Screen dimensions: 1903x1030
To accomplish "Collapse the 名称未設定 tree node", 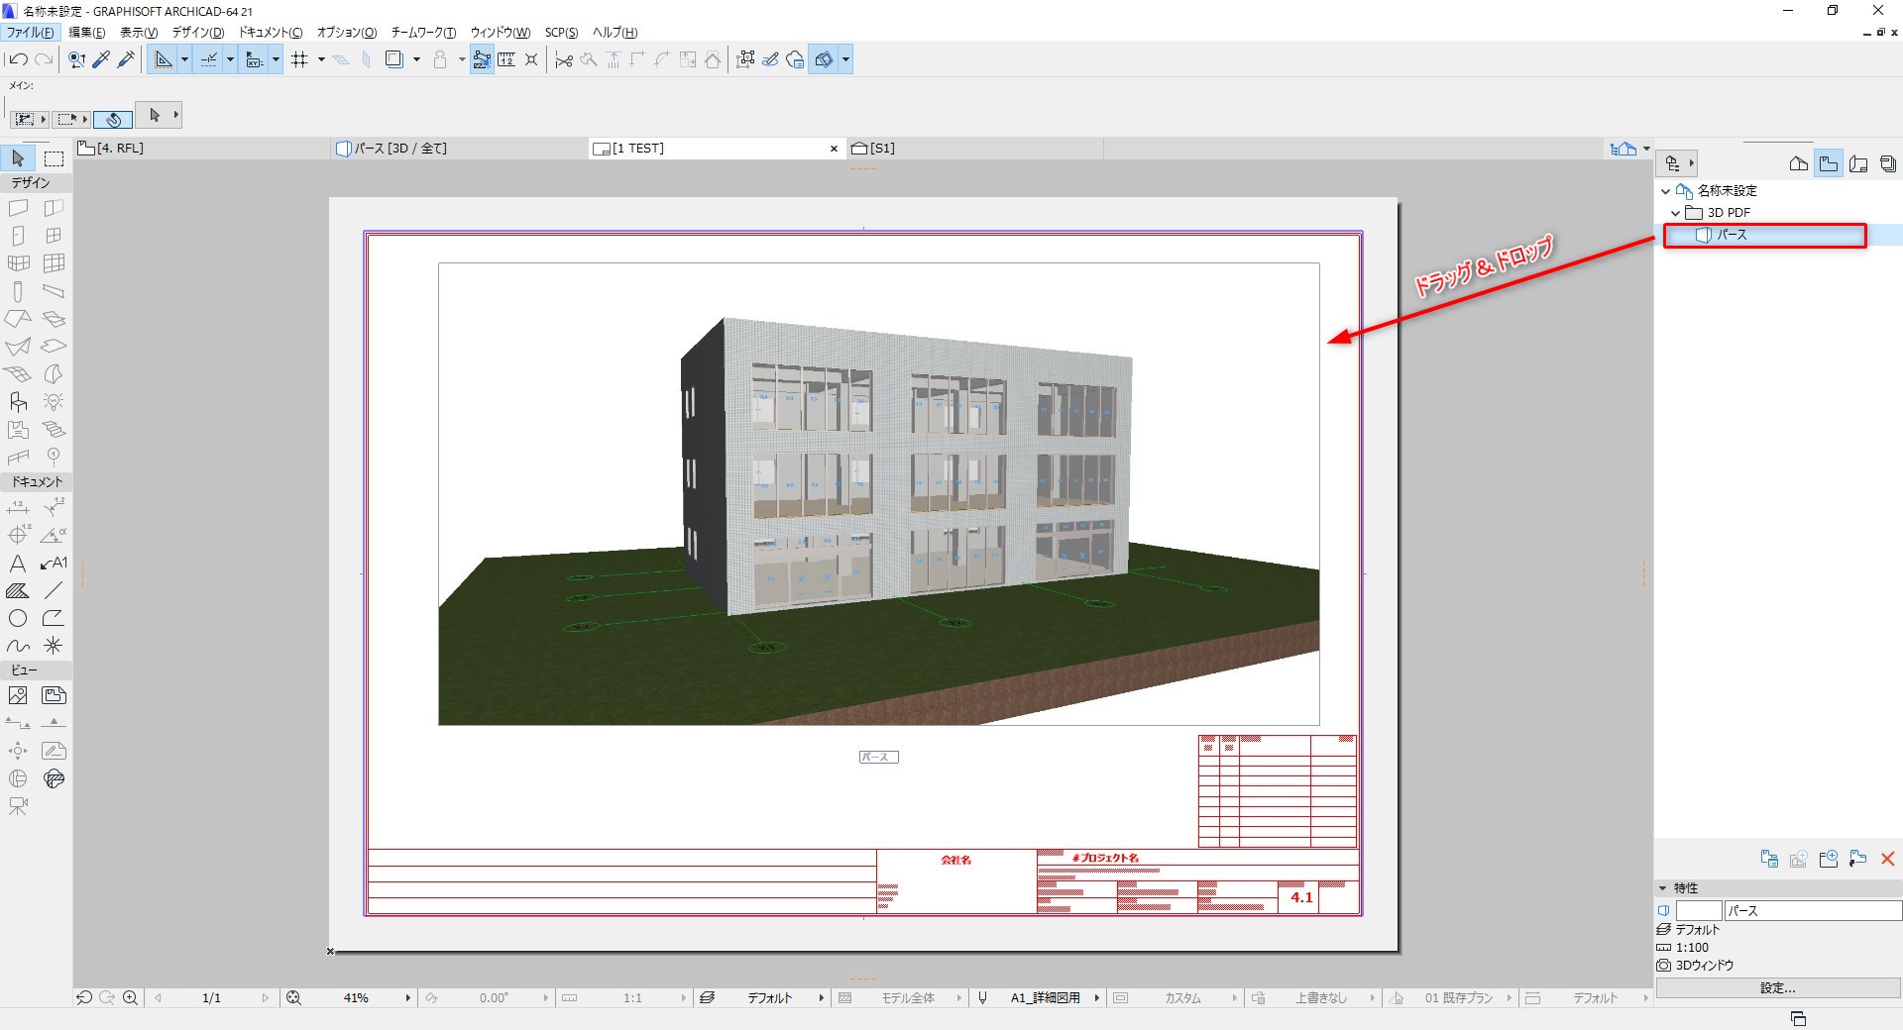I will tap(1665, 191).
